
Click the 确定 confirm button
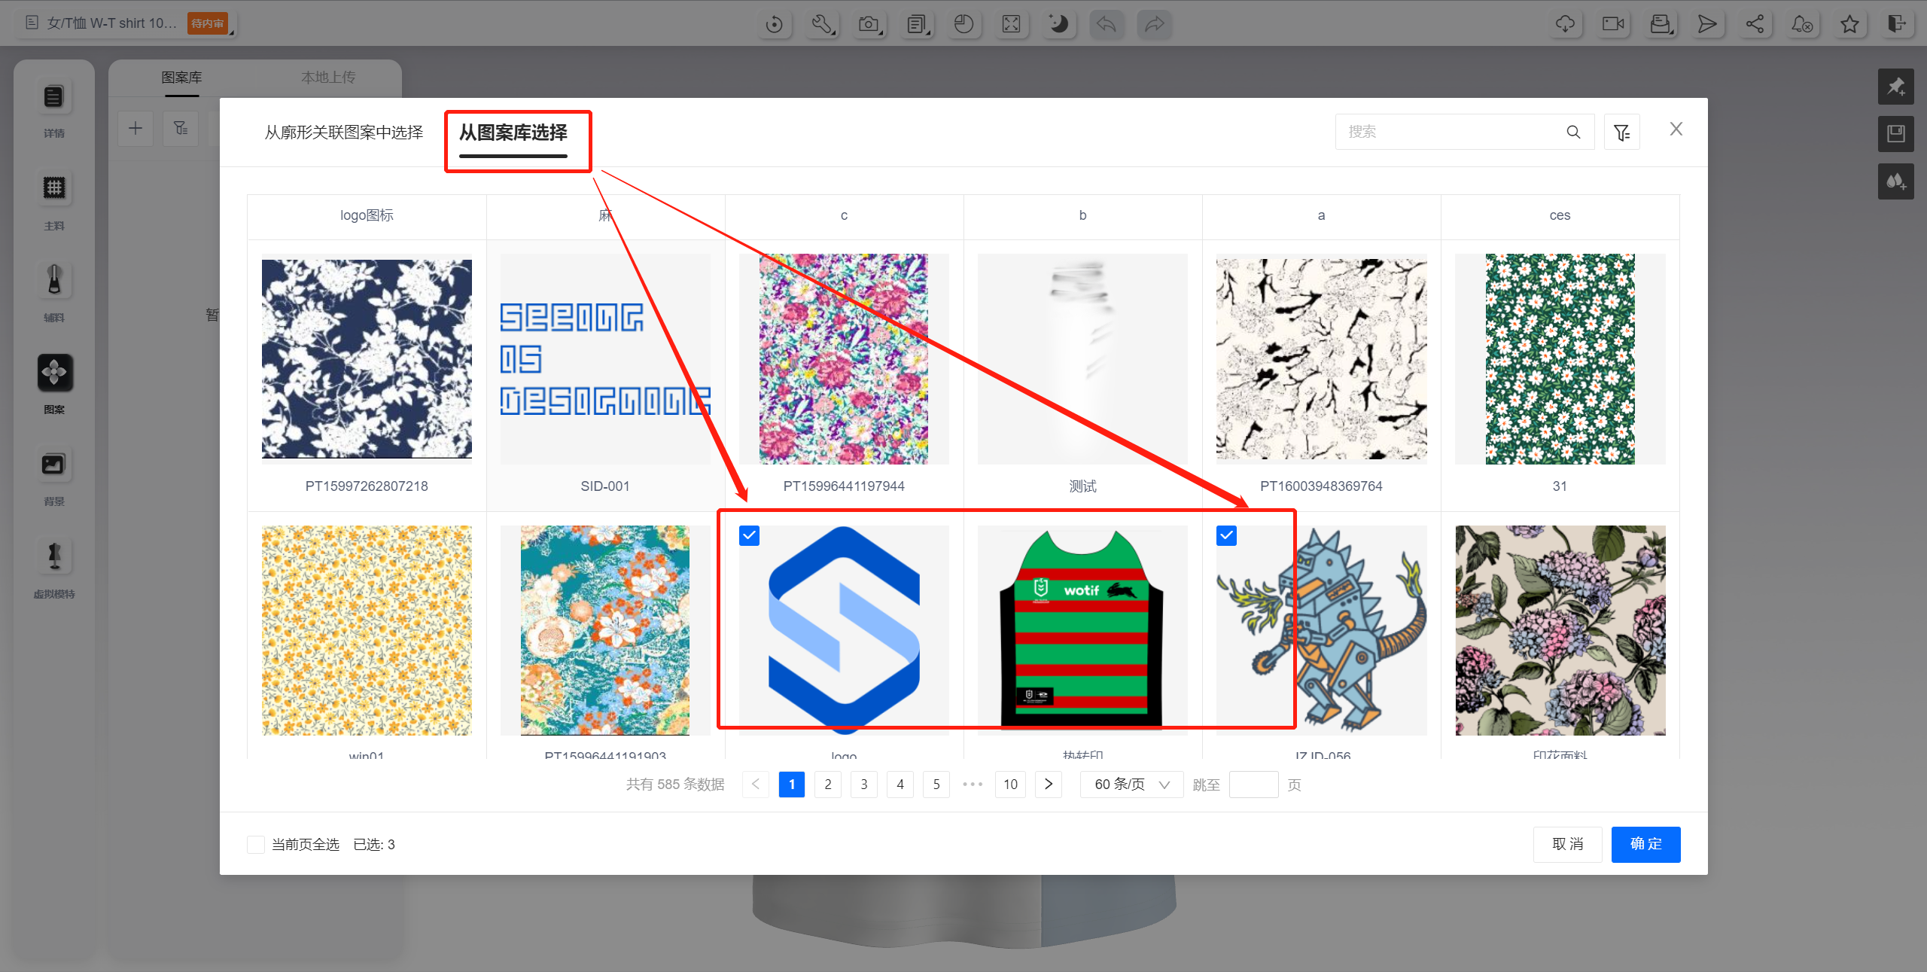coord(1645,844)
